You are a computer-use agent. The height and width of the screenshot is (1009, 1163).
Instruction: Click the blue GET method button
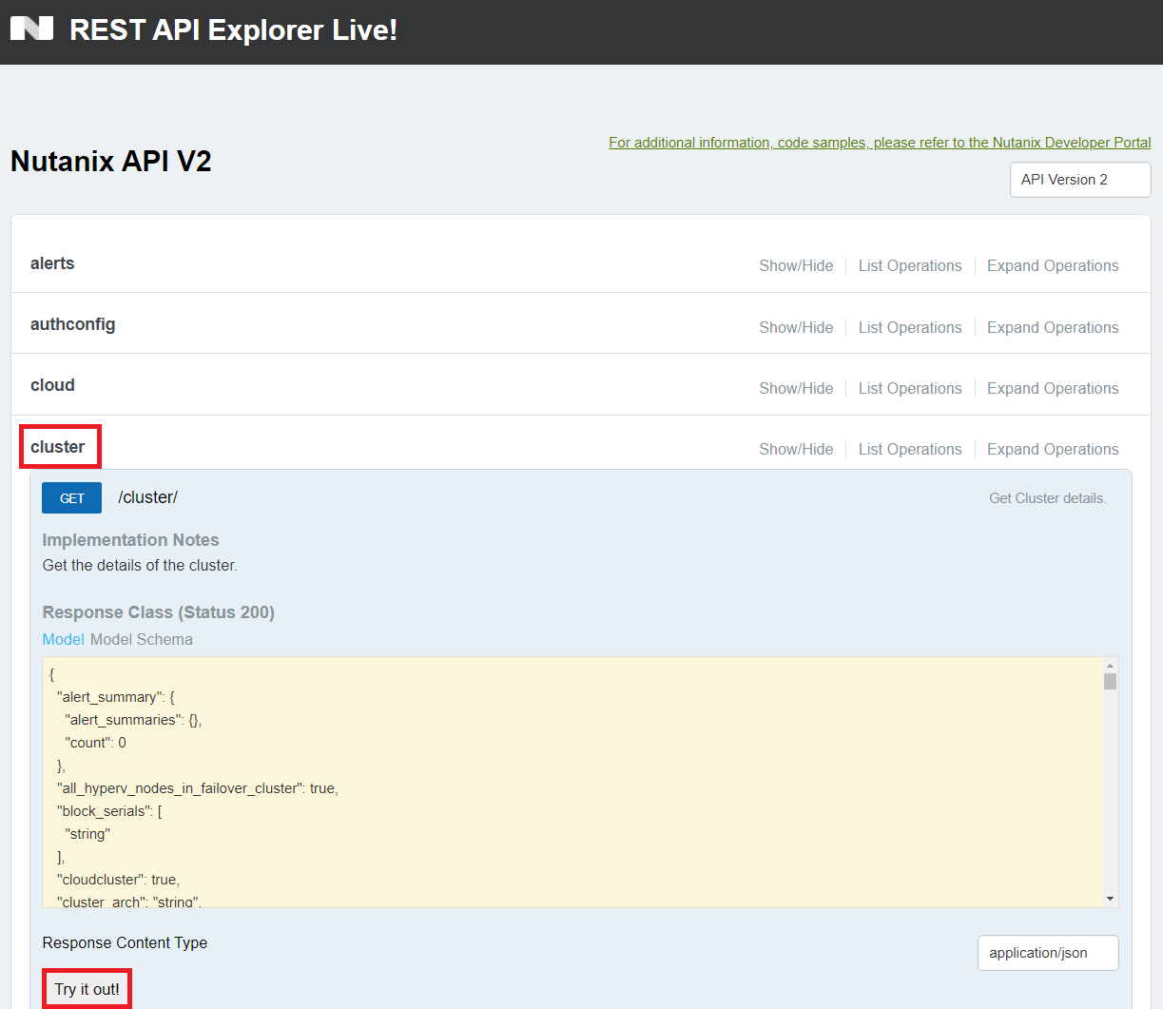(71, 498)
